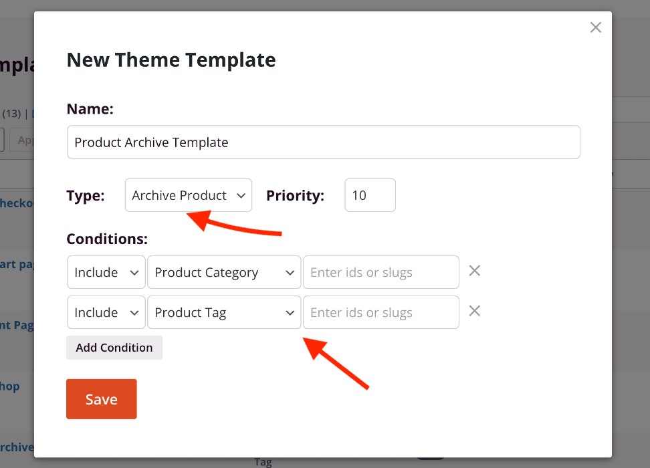Focus the template Name text field

pos(323,142)
